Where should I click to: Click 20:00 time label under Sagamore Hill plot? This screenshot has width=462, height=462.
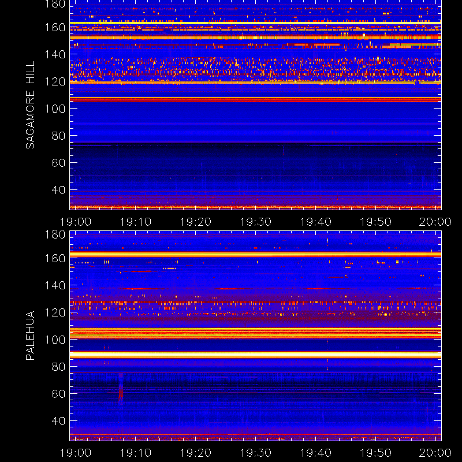coord(435,222)
